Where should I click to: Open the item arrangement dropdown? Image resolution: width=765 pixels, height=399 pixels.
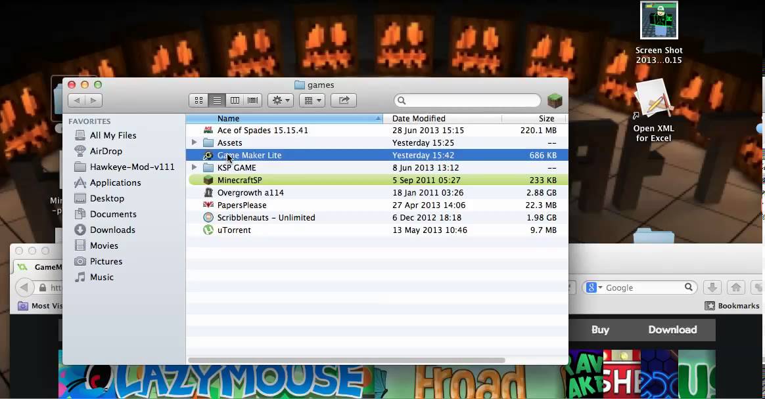coord(312,100)
